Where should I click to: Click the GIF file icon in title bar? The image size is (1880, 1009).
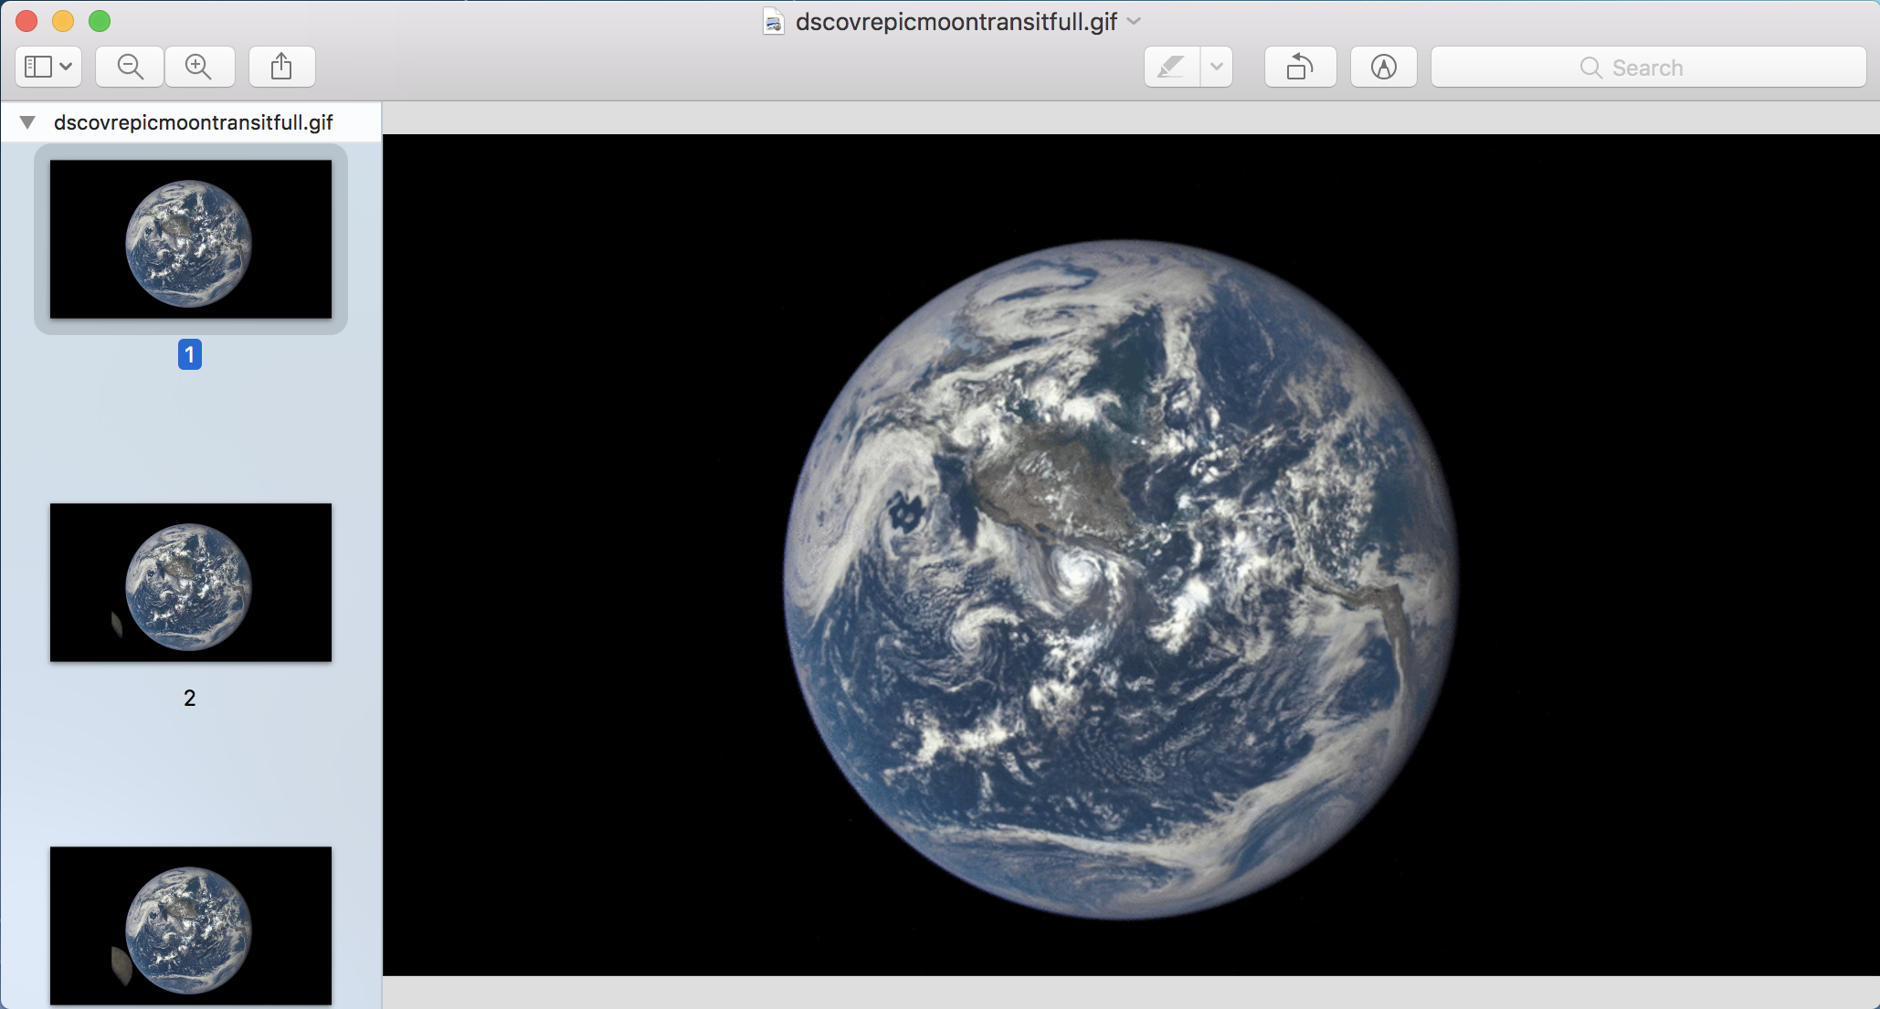(773, 22)
